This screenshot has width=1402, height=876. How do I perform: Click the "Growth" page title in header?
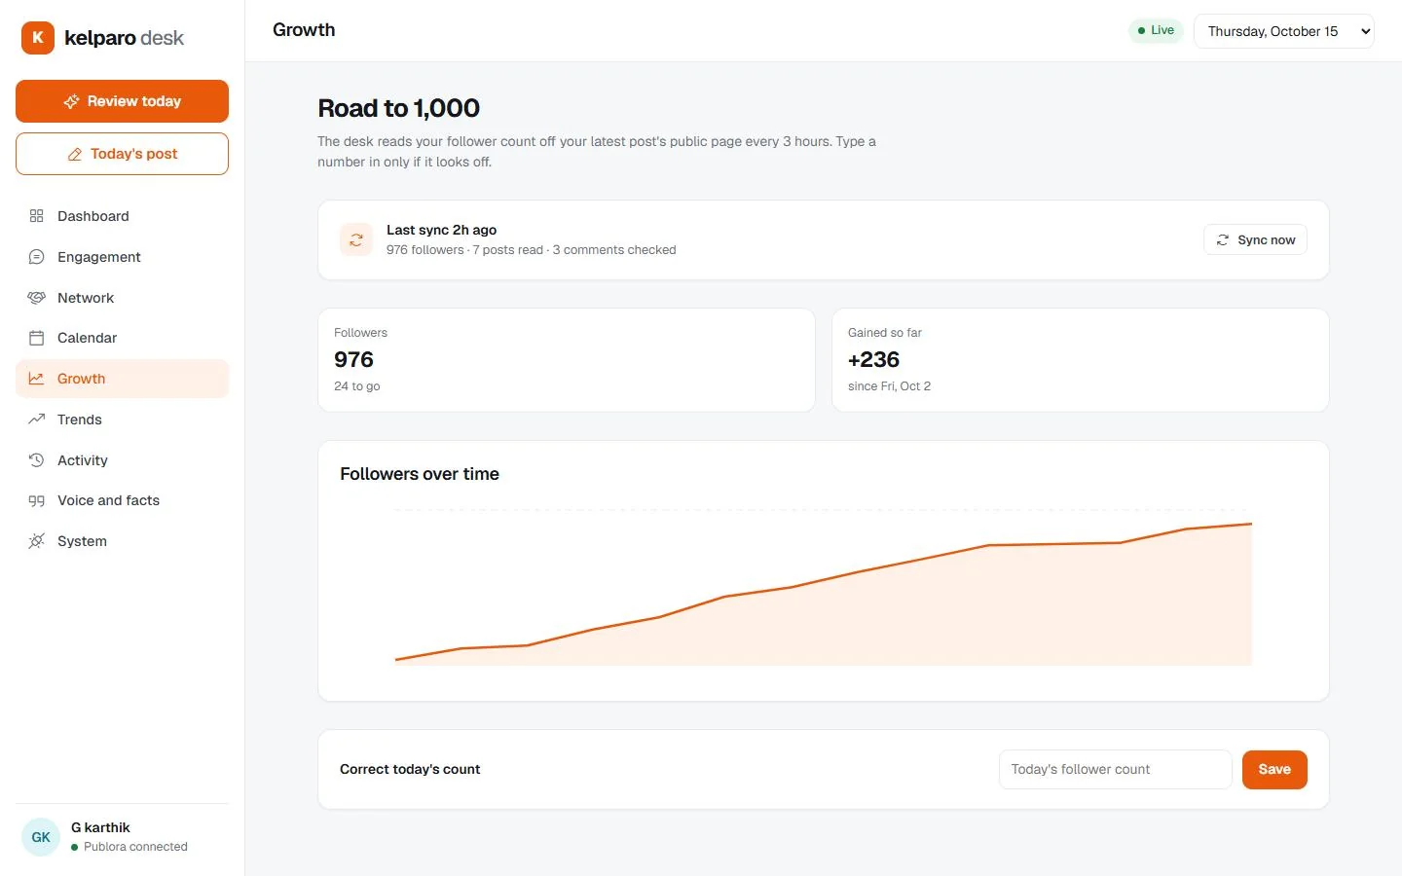pyautogui.click(x=304, y=30)
